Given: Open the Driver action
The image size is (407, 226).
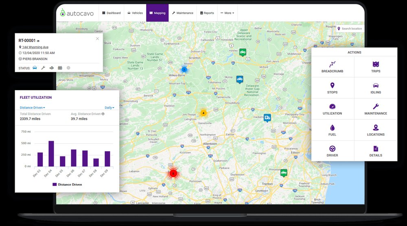Looking at the screenshot, I should pos(333,151).
